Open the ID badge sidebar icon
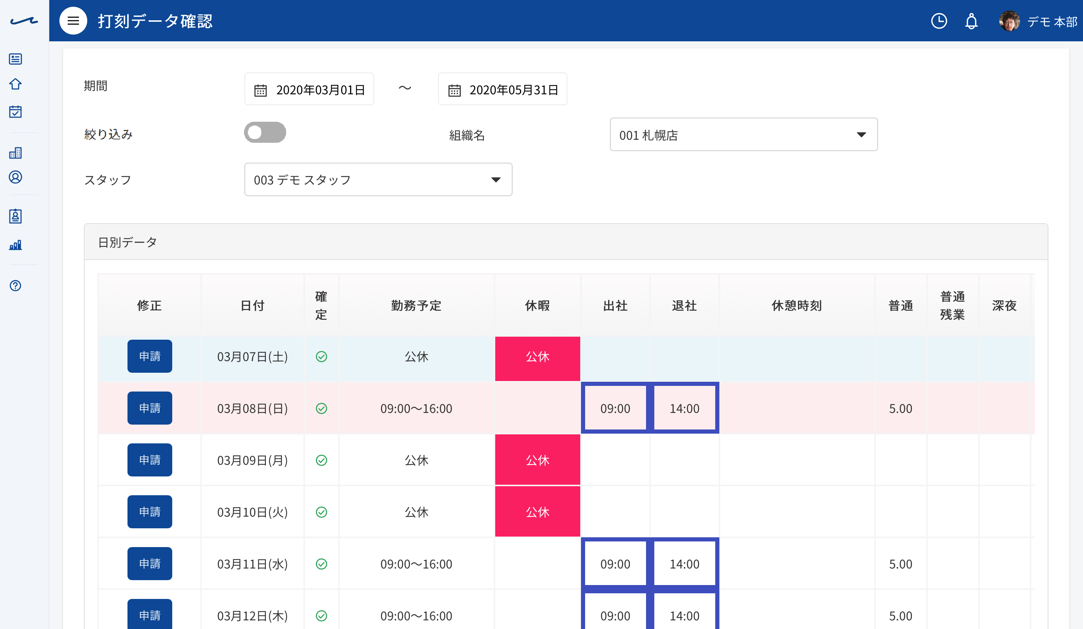 (15, 216)
